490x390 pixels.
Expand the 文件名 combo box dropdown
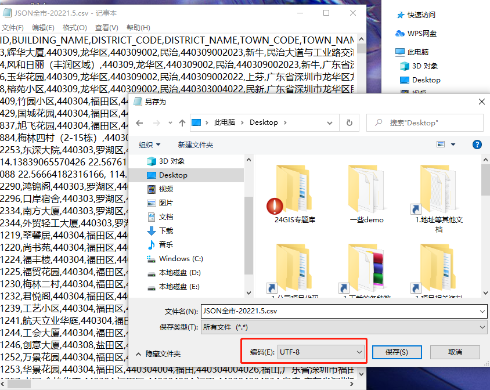pos(481,312)
